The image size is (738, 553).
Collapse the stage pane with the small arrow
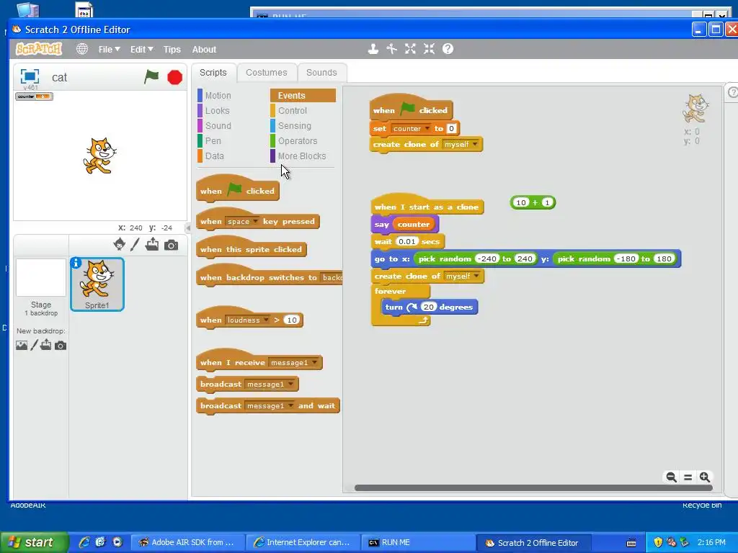(188, 228)
